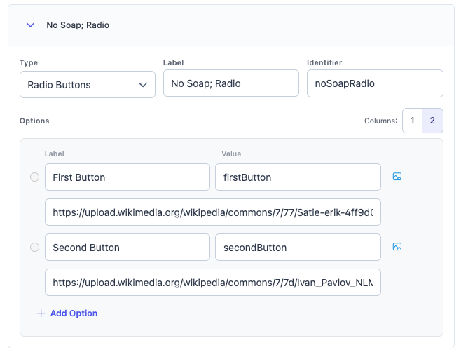This screenshot has height=359, width=461.
Task: Edit the Ivan_Pavlov image URL field
Action: coord(213,282)
